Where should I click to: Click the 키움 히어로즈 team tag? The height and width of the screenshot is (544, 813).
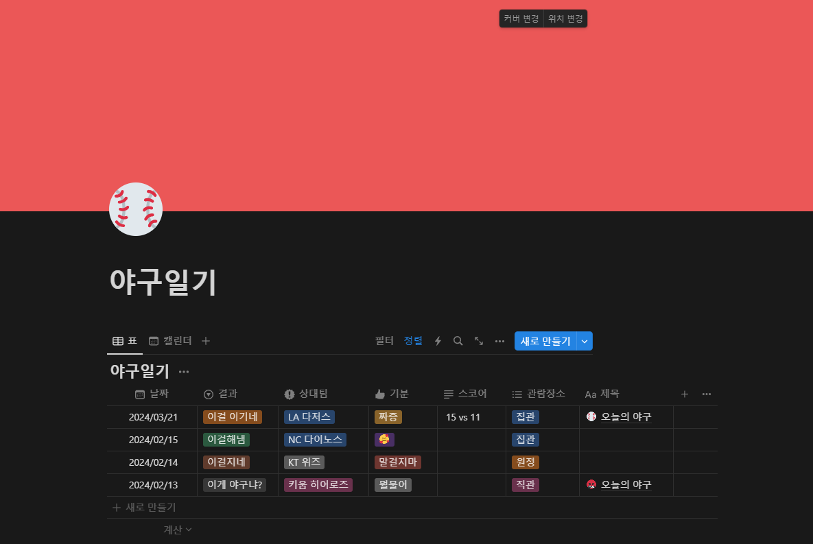(x=318, y=485)
